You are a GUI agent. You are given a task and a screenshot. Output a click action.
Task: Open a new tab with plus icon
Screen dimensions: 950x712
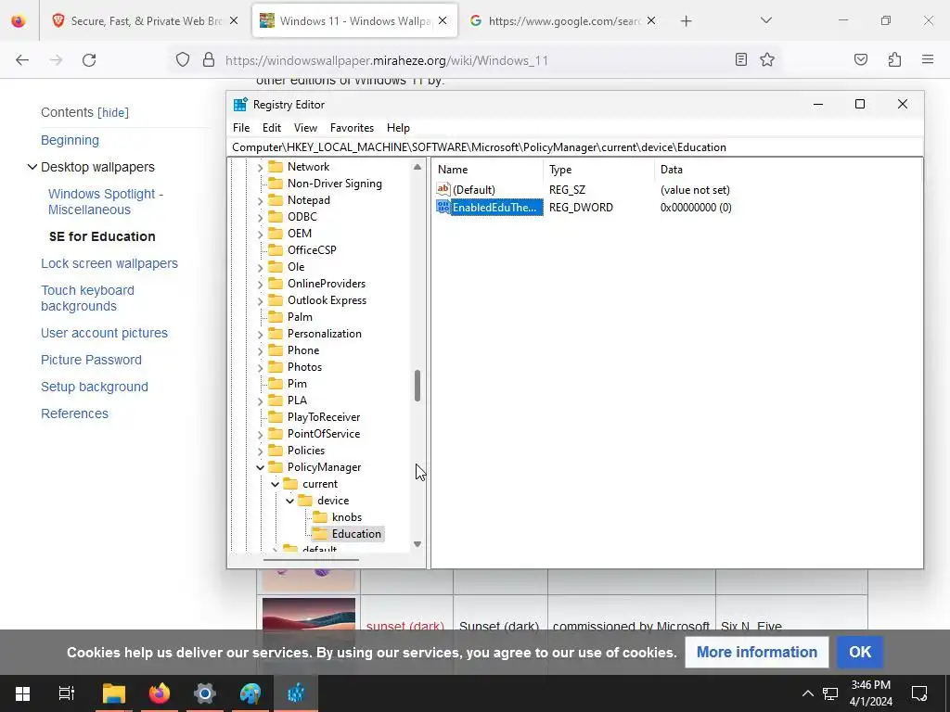point(686,21)
